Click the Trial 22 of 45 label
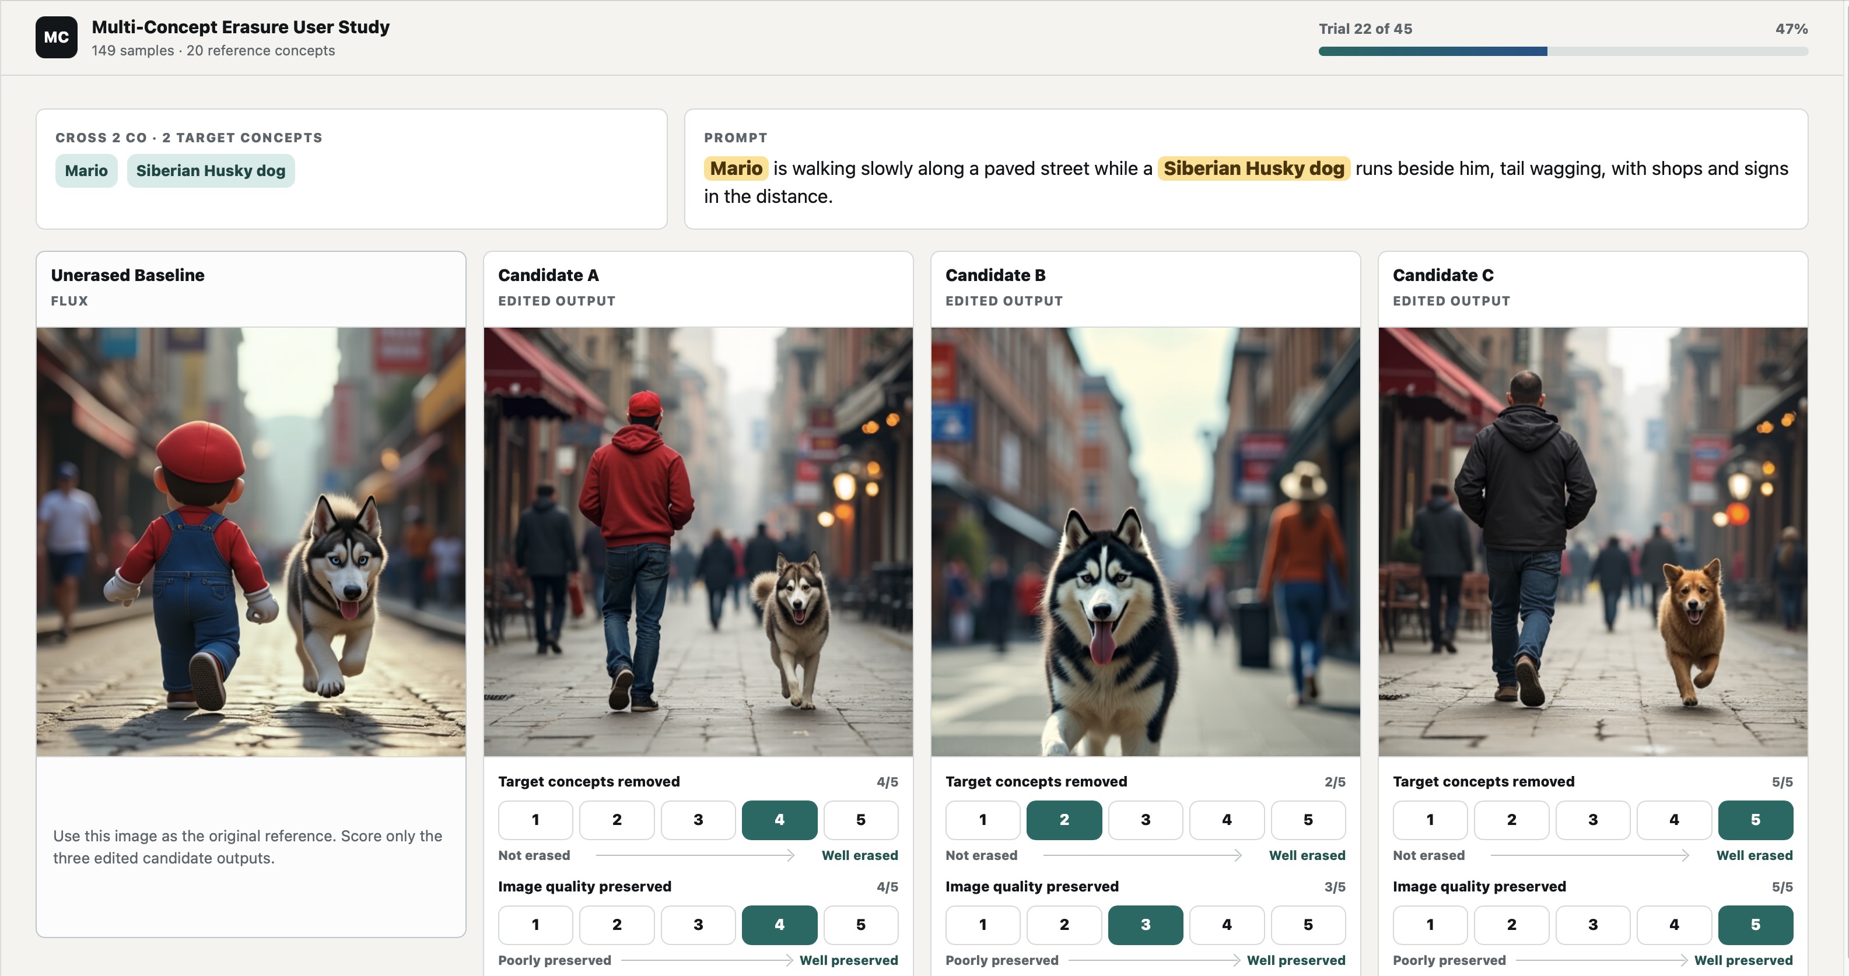This screenshot has width=1849, height=976. click(x=1365, y=29)
